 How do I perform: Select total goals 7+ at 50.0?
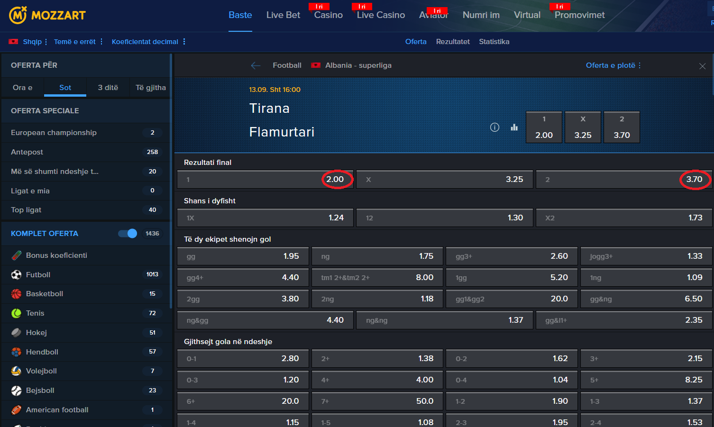point(377,401)
